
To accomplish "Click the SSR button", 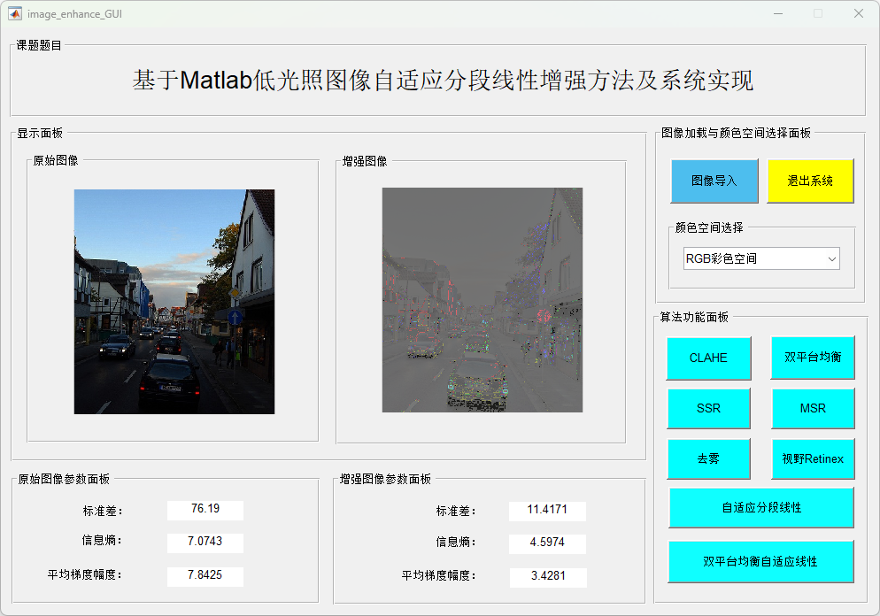I will [708, 408].
